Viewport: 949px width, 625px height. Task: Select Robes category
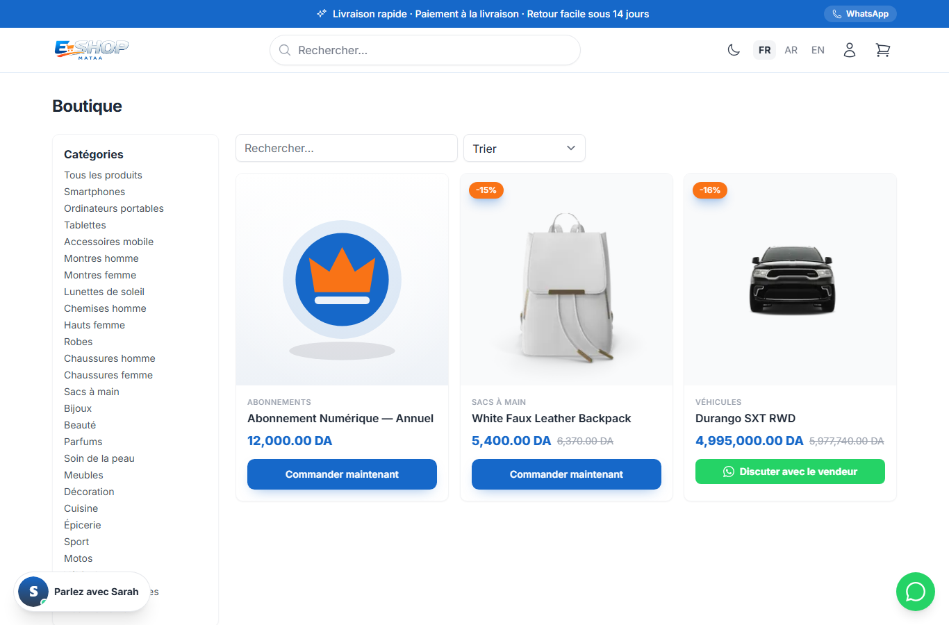tap(78, 342)
